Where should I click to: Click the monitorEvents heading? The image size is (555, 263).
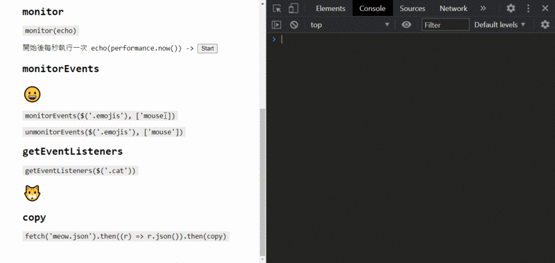pyautogui.click(x=60, y=69)
